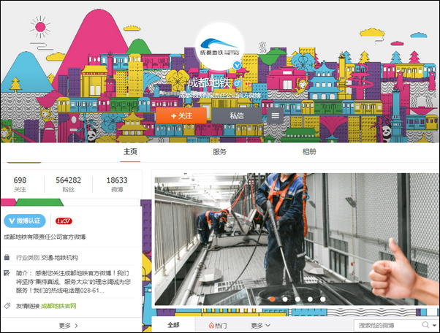Show the 全部 posts filter tab
The height and width of the screenshot is (333, 440).
pyautogui.click(x=173, y=325)
